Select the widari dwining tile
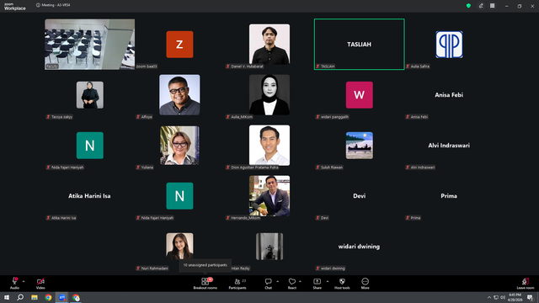 (x=360, y=247)
